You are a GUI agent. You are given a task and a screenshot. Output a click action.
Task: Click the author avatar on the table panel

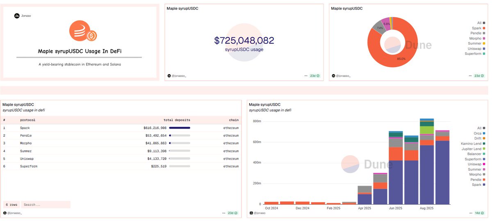click(5, 213)
